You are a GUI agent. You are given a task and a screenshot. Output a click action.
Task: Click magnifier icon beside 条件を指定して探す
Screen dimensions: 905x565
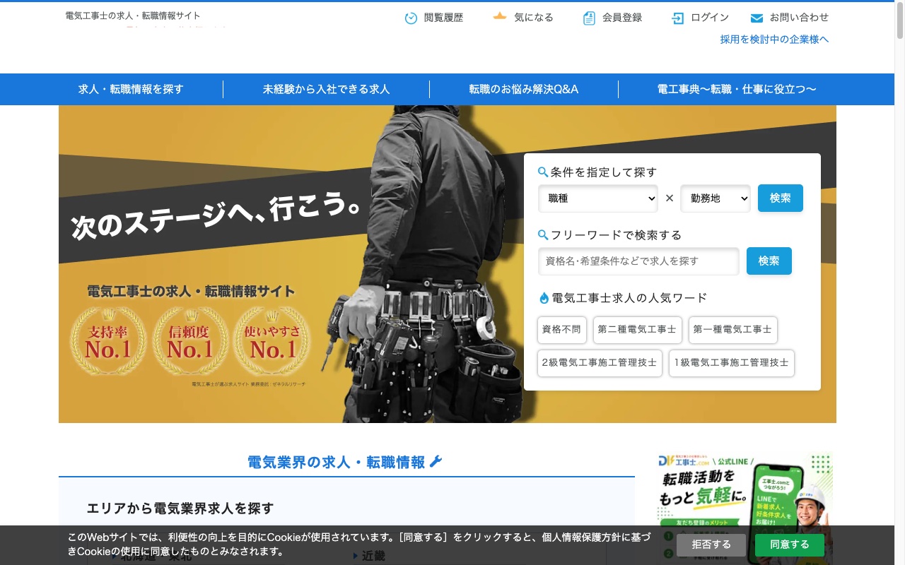pos(543,172)
